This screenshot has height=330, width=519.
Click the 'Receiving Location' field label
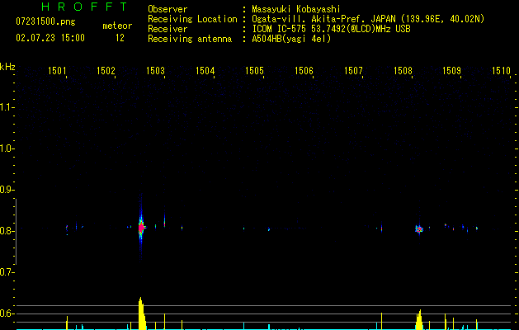click(192, 19)
